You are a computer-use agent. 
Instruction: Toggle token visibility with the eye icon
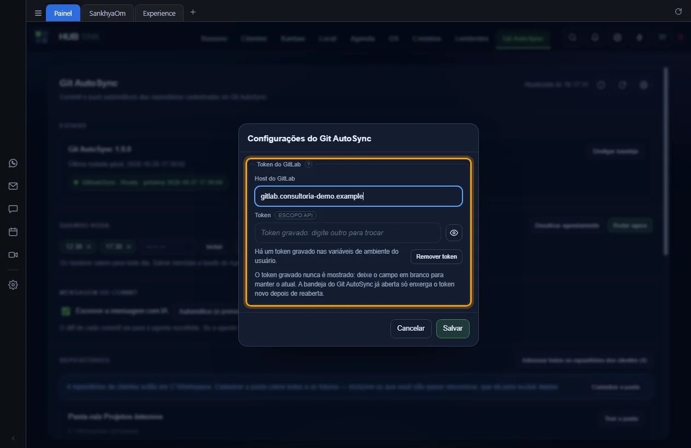coord(454,233)
